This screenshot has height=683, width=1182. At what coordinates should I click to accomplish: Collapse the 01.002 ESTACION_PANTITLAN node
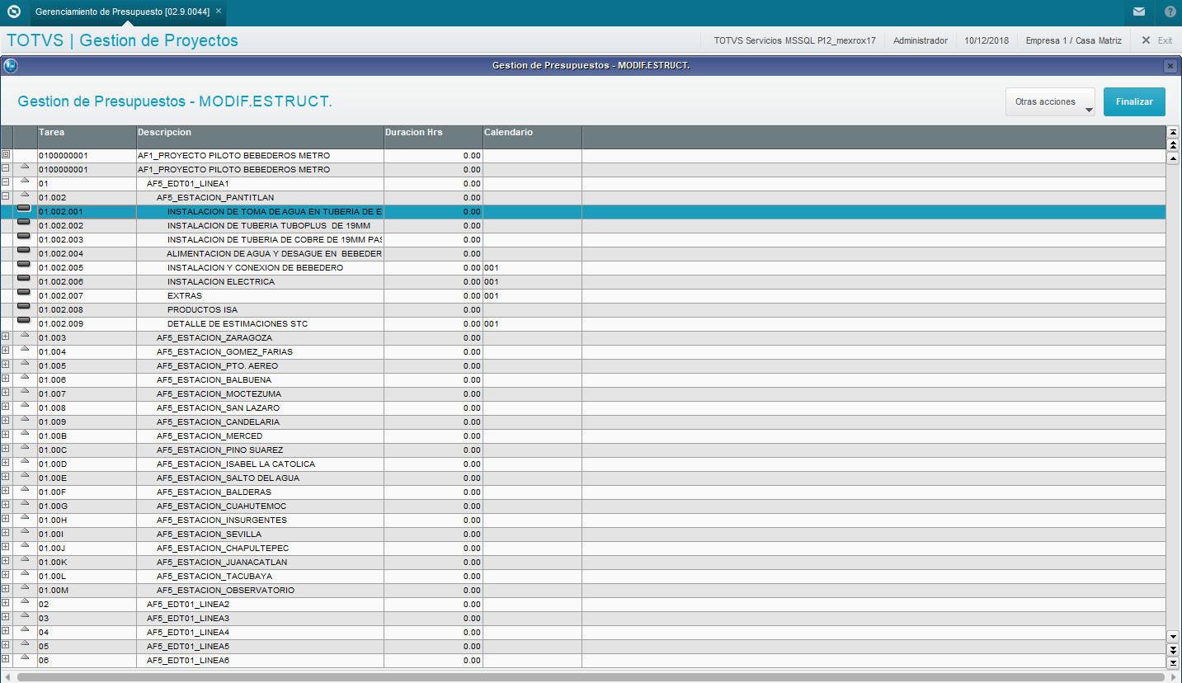click(6, 196)
